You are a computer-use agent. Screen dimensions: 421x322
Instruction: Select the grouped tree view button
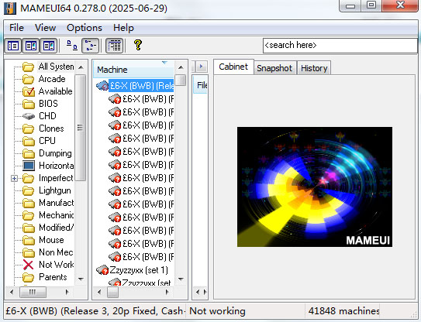[91, 46]
